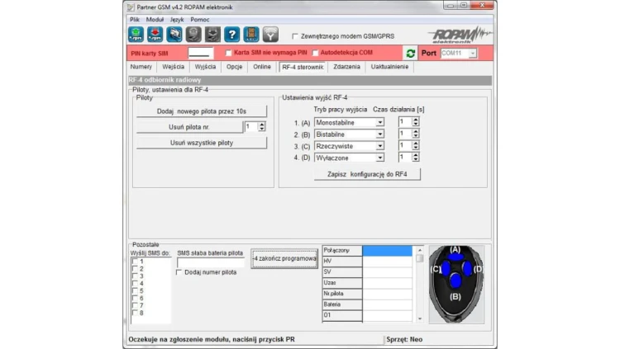
Task: Click button (A) on remote image
Action: point(455,257)
